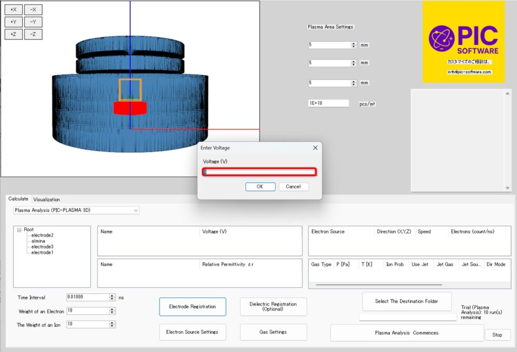
Task: Switch view to -Z axis
Action: pyautogui.click(x=33, y=34)
